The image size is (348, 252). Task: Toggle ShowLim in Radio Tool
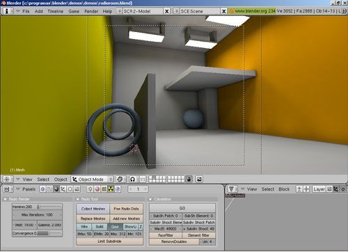click(130, 227)
